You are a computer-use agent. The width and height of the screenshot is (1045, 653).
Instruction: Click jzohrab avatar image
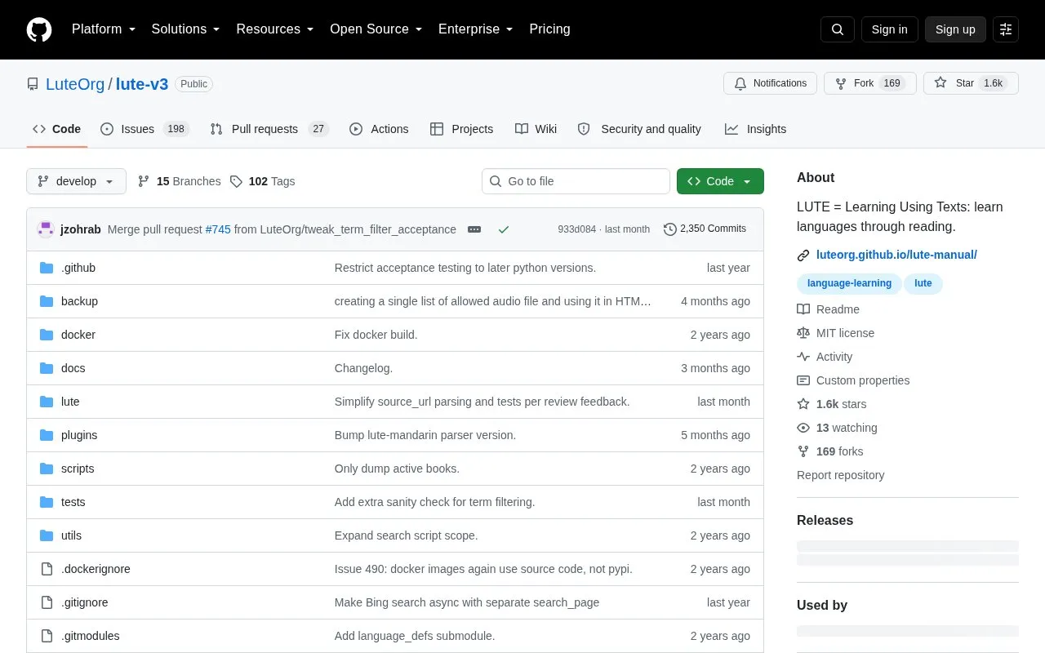(x=46, y=229)
